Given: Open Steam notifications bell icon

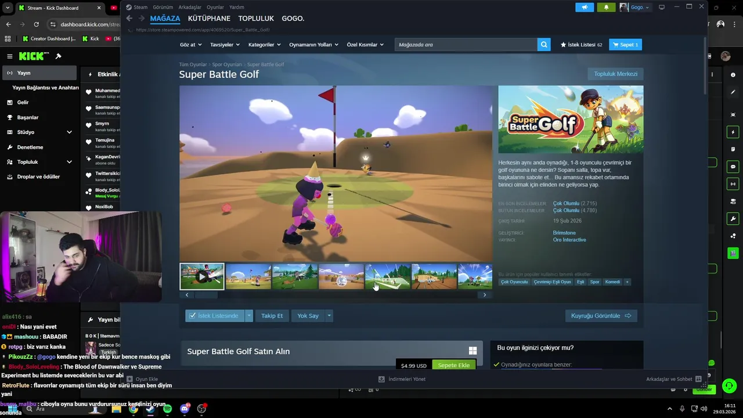Looking at the screenshot, I should tap(606, 7).
